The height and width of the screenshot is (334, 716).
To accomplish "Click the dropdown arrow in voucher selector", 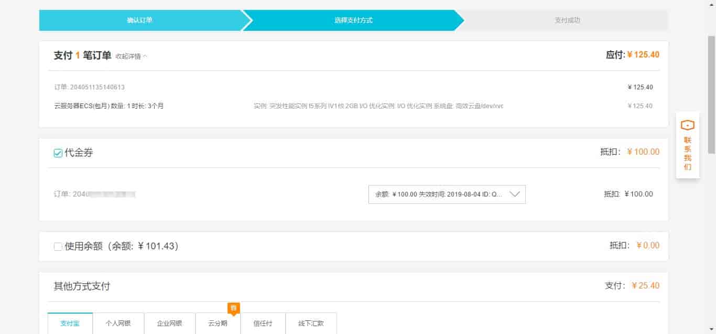I will tap(514, 194).
